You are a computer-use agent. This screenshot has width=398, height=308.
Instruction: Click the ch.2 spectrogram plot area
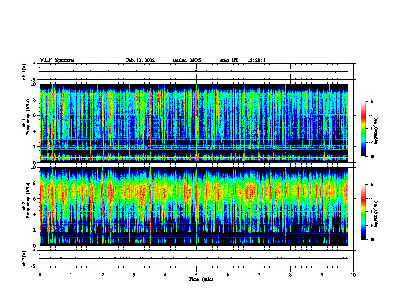[194, 206]
